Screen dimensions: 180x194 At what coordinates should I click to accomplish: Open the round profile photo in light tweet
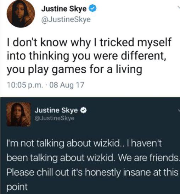pos(21,14)
